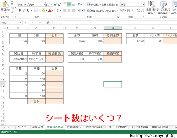Screen dimensions: 177x138
Task: Click the 貼り付け paste button
Action: pos(5,7)
